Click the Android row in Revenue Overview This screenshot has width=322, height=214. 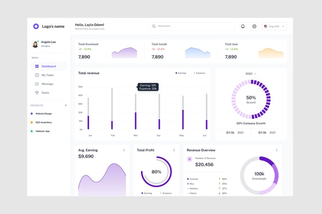207,179
